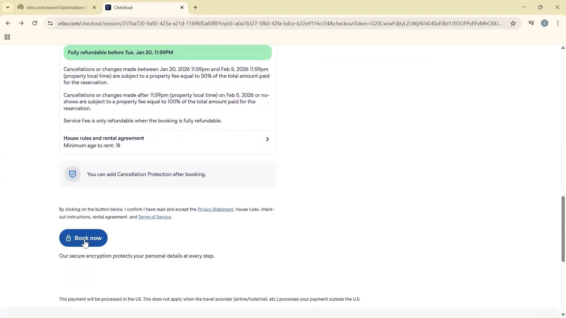Open the tab groups icon below the toolbar
Screen dimensions: 566x318
pos(7,37)
